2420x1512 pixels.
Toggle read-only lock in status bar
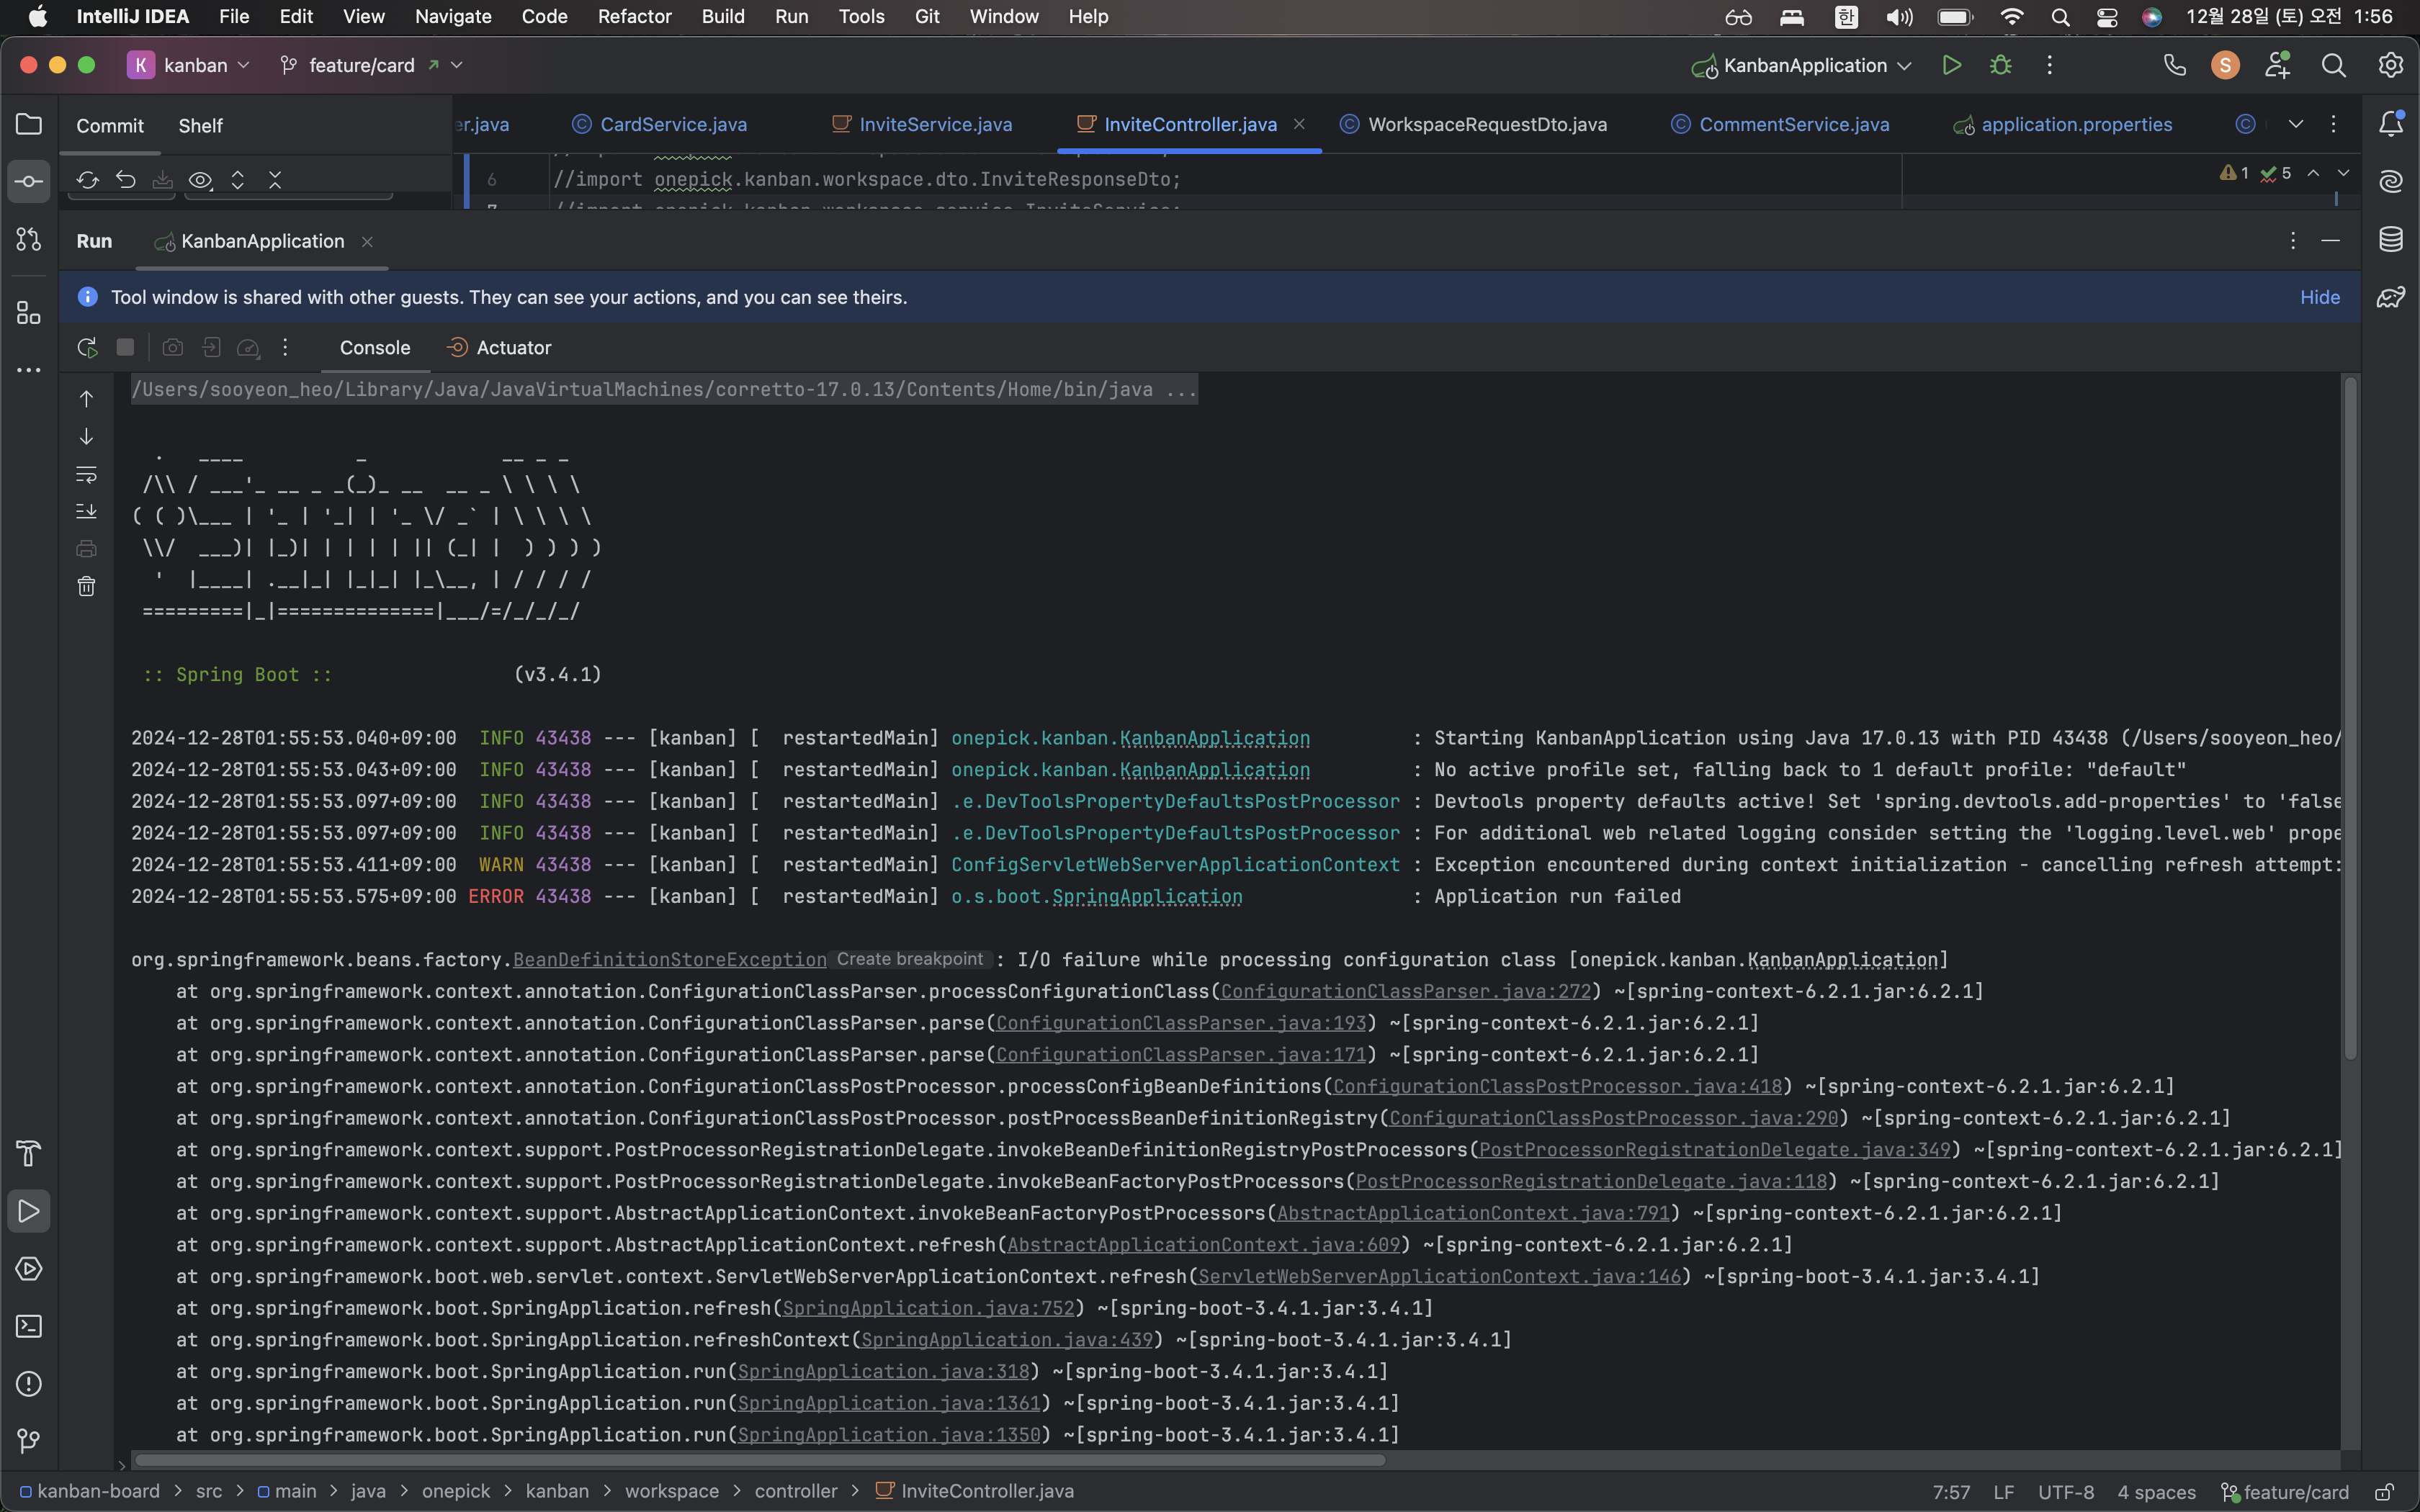(2384, 1492)
